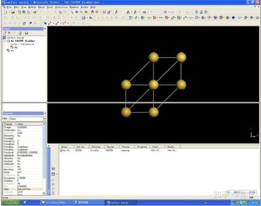Click the new item icon in Project toolbar
This screenshot has height=206, width=261.
(5, 33)
